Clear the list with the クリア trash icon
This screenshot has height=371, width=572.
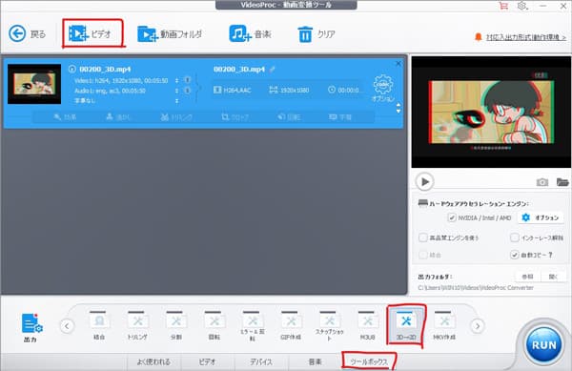(317, 34)
